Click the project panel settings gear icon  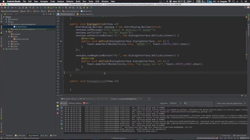[50, 14]
